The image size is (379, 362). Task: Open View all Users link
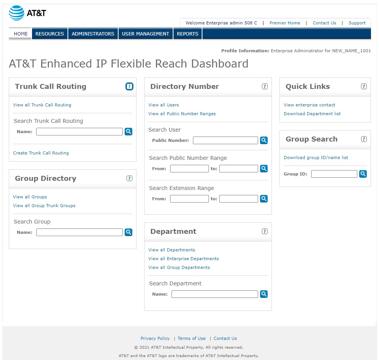pyautogui.click(x=164, y=105)
